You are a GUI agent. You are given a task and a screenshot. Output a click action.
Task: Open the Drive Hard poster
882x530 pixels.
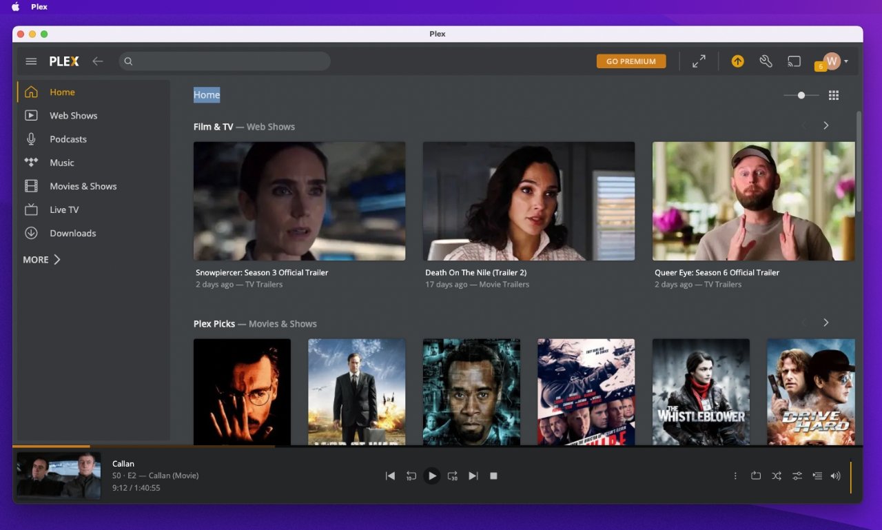point(811,391)
